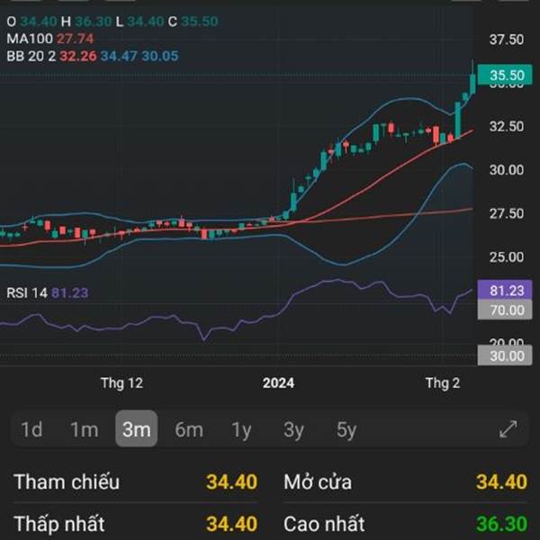Click the RSI value tag 81.23

point(505,290)
